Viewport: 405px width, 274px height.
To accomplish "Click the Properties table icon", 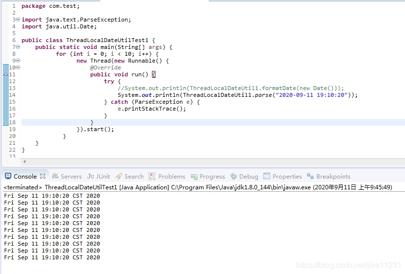I will [x=267, y=176].
